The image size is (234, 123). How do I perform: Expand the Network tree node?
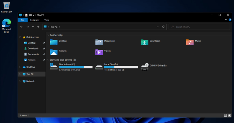pos(20,81)
